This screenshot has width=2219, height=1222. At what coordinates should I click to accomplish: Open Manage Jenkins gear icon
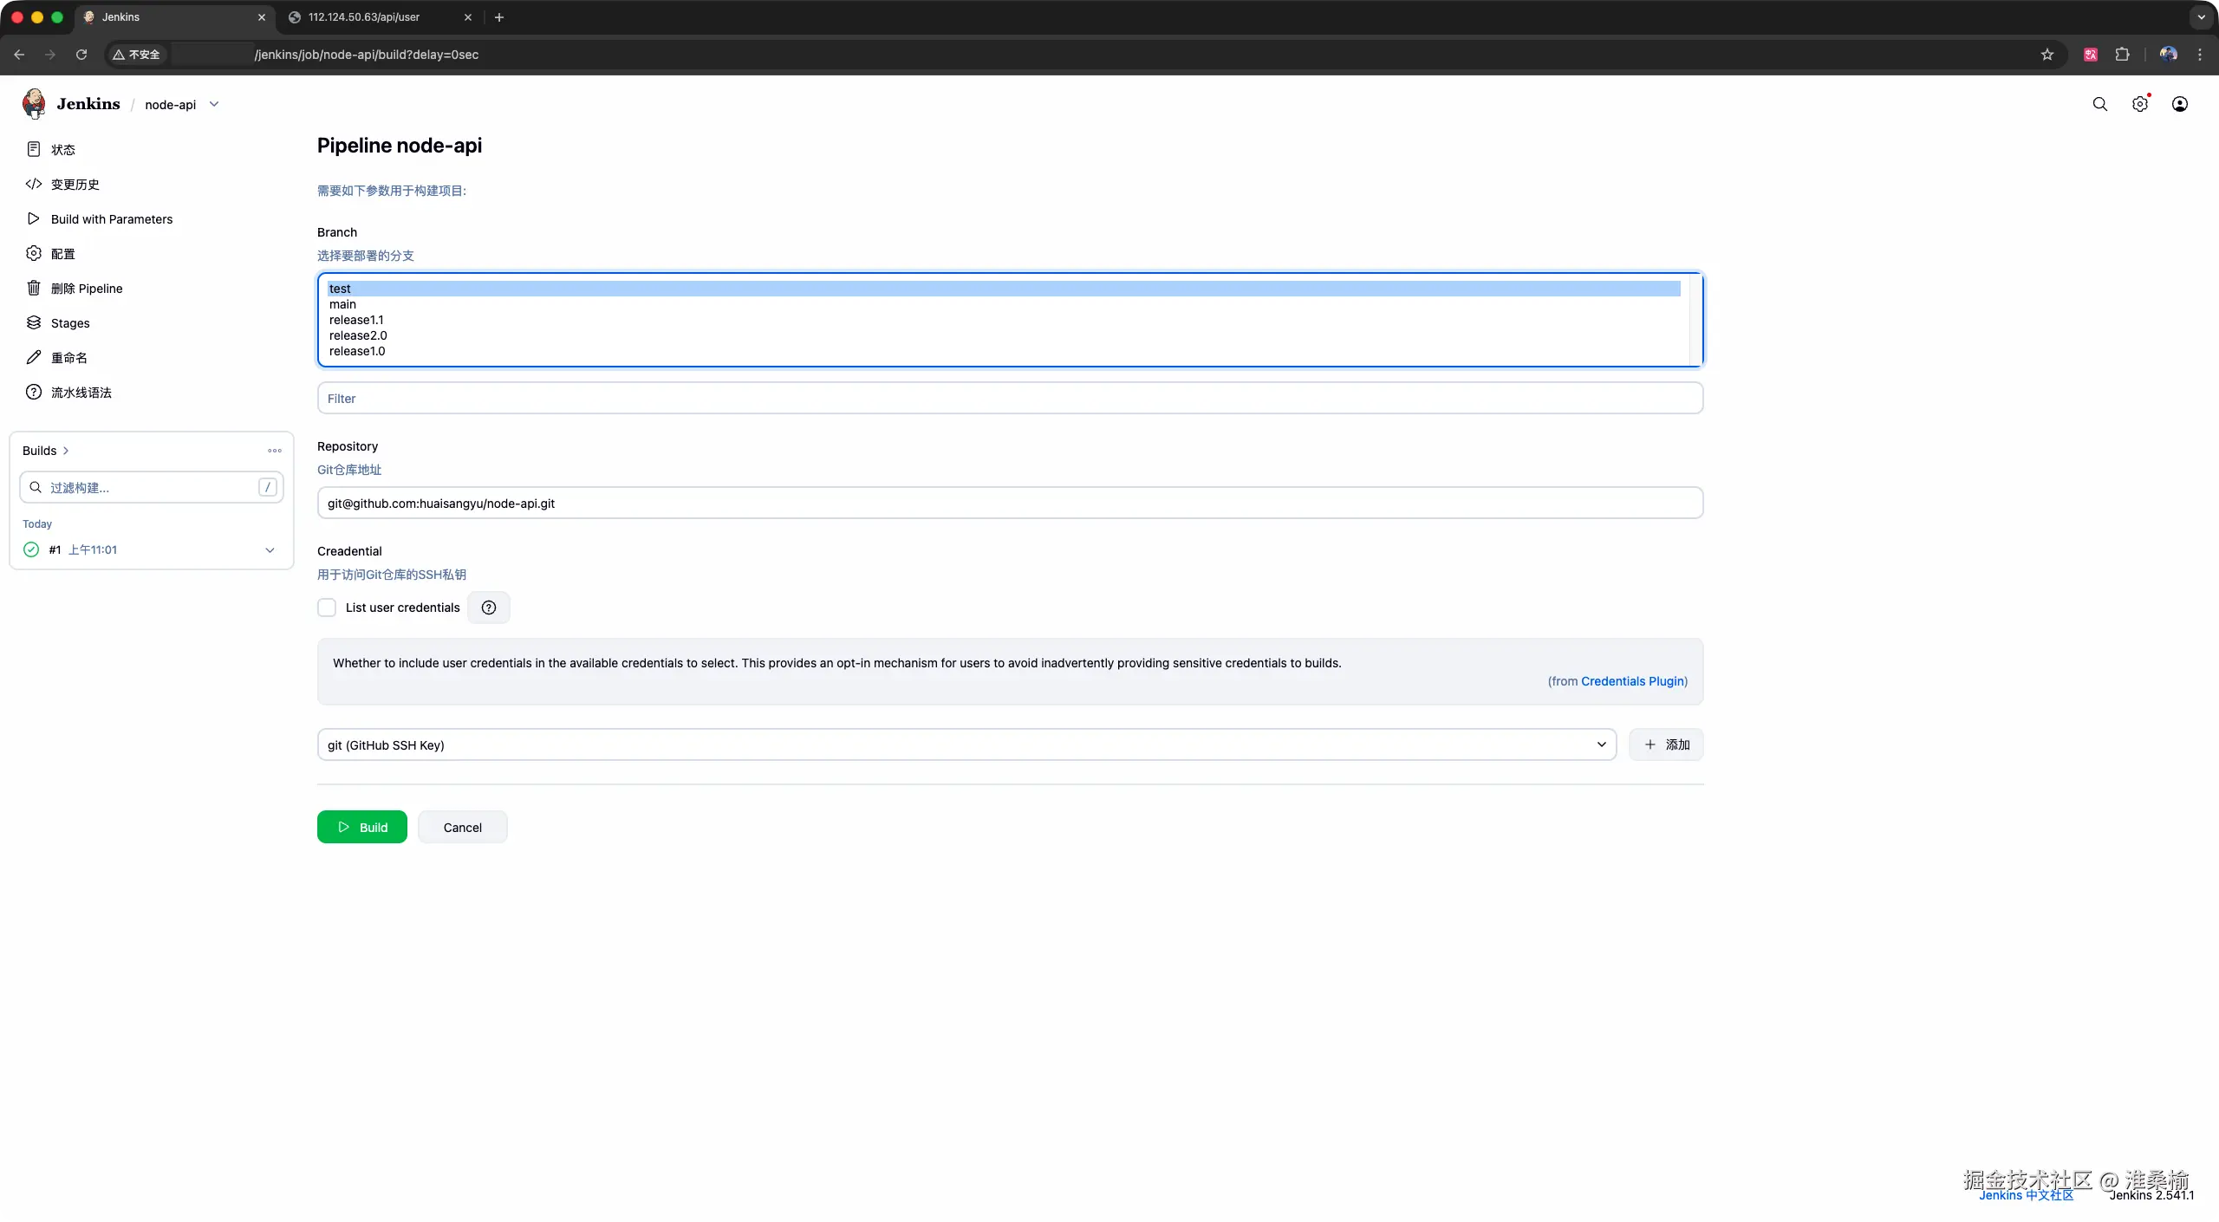click(2139, 104)
